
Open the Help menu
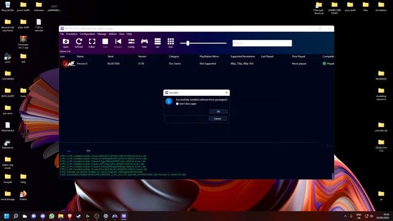pyautogui.click(x=129, y=34)
